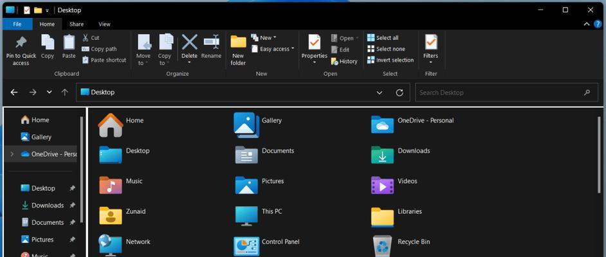Click the search magnifier icon
The width and height of the screenshot is (606, 257).
(x=587, y=93)
